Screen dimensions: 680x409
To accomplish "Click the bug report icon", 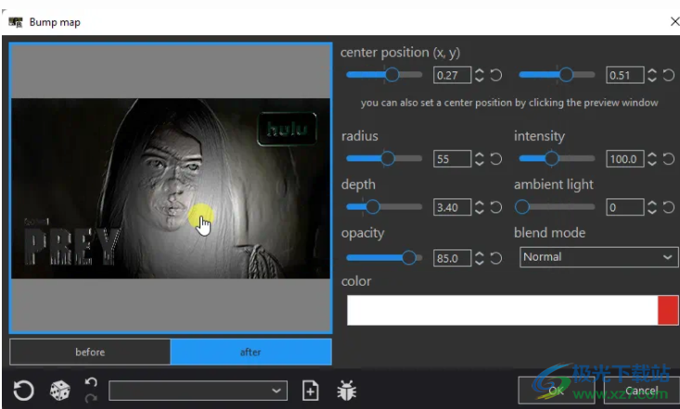I will [347, 390].
